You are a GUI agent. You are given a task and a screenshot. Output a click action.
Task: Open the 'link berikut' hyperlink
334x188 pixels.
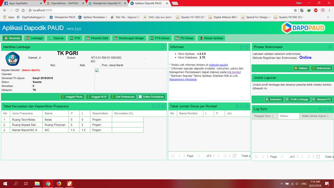point(234,72)
